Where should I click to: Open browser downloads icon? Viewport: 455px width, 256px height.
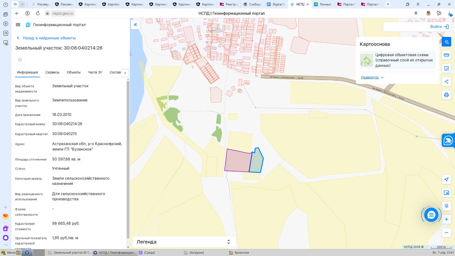[449, 13]
